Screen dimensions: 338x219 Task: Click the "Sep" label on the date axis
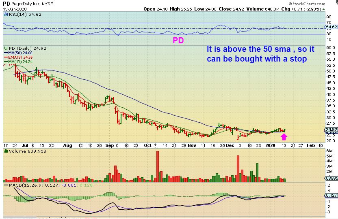(110, 145)
